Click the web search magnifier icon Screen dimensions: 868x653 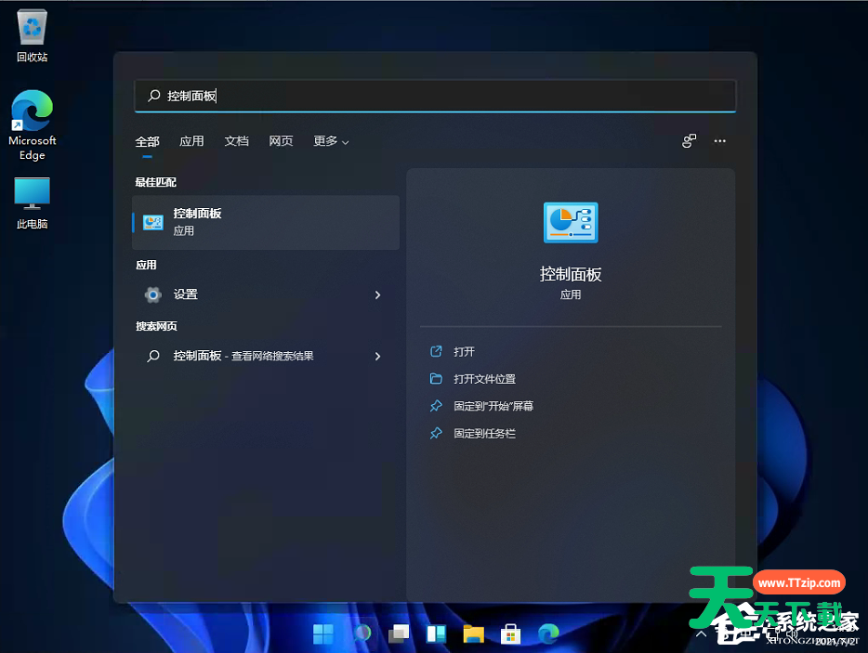(153, 356)
